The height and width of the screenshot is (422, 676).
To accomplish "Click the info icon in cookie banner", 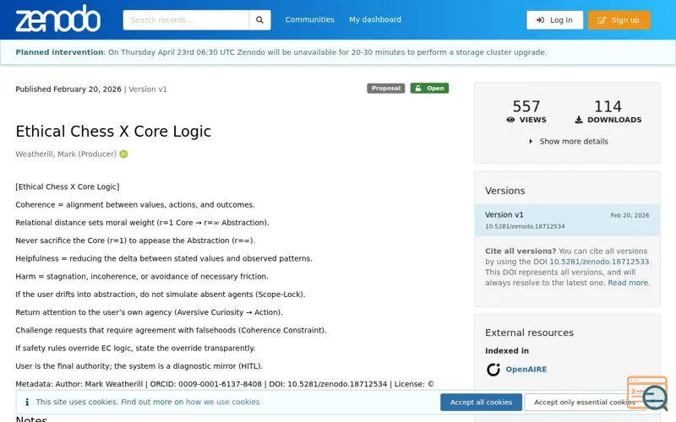I will (26, 403).
